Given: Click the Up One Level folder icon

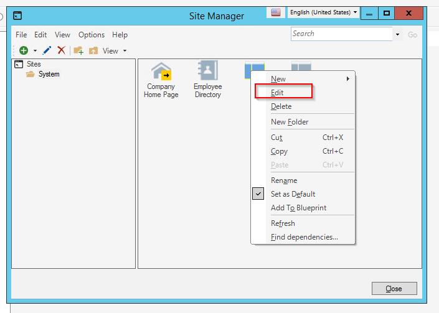Looking at the screenshot, I should click(x=93, y=50).
